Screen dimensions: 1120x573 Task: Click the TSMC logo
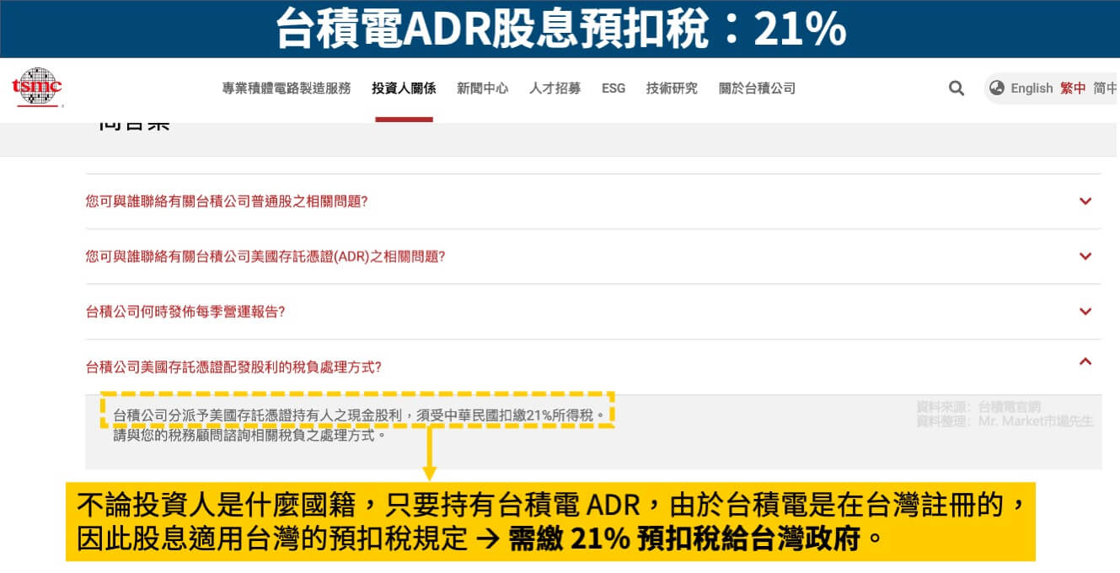37,88
